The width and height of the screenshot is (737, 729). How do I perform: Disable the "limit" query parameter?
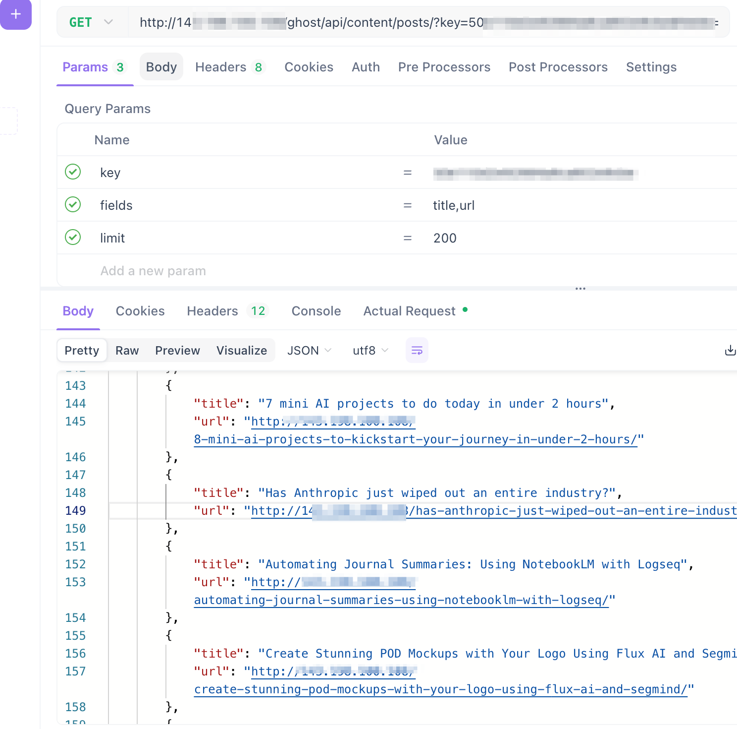pyautogui.click(x=73, y=238)
